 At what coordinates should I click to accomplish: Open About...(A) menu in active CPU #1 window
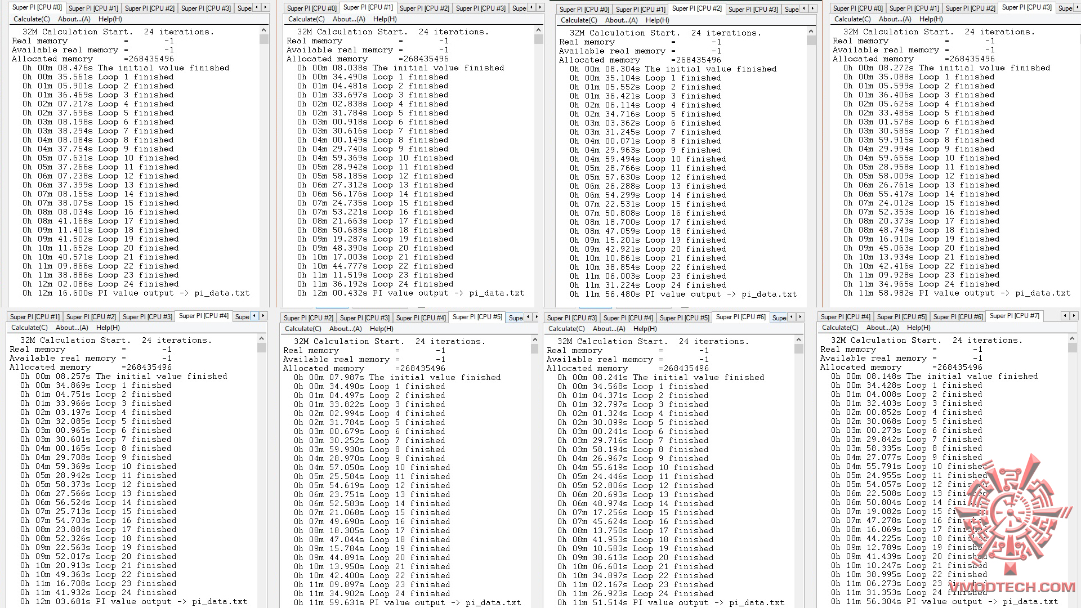click(349, 19)
